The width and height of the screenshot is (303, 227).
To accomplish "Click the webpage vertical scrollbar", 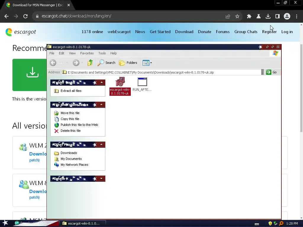I will 301,88.
